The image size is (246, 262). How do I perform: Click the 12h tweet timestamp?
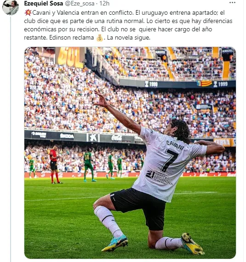(x=104, y=3)
